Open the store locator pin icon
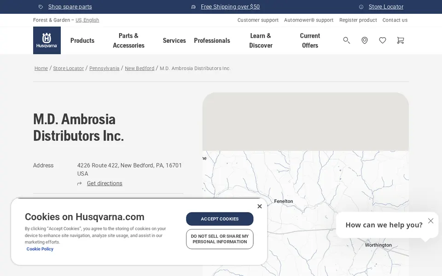442x276 pixels. 365,40
